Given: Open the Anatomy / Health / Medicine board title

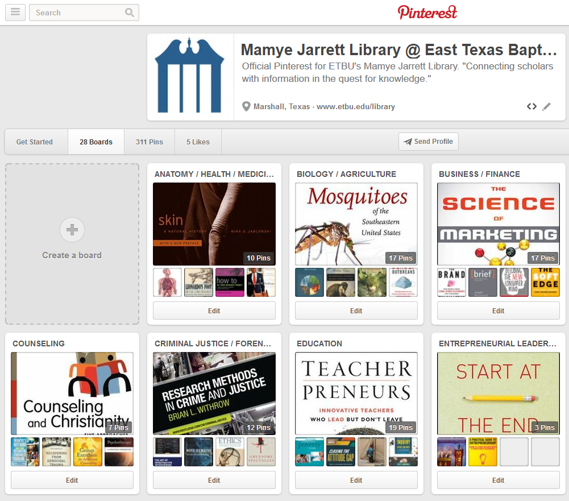Looking at the screenshot, I should [214, 174].
